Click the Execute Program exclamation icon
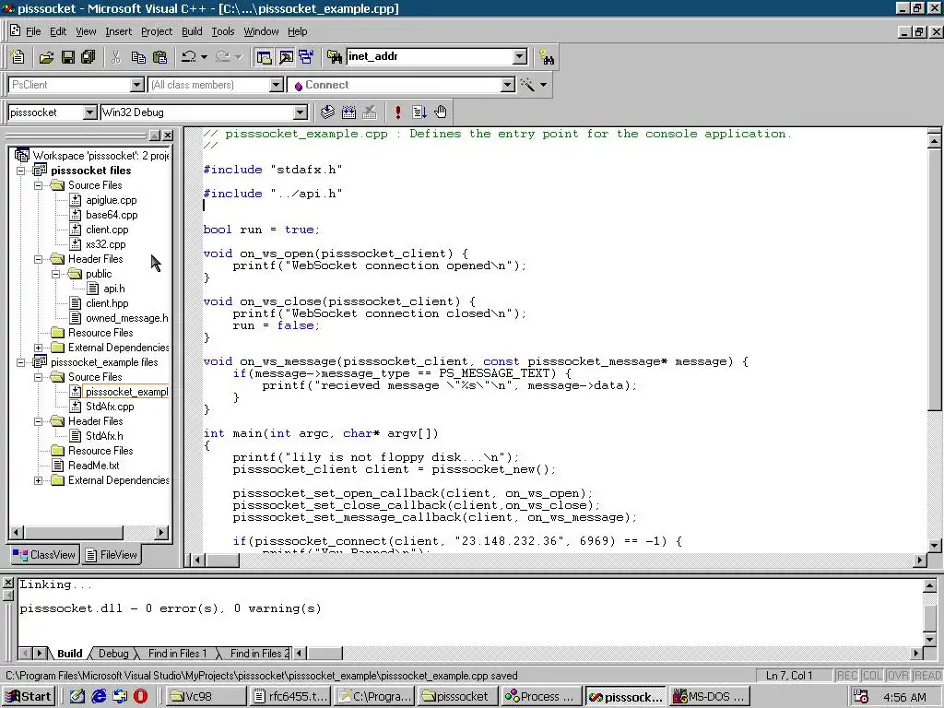The width and height of the screenshot is (944, 708). (397, 112)
